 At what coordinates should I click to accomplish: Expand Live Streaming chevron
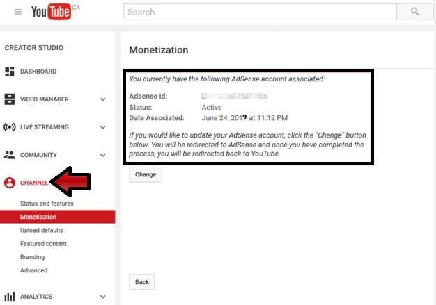[103, 127]
